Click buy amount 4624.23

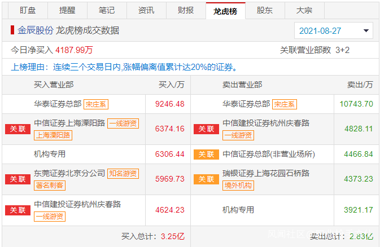(169, 210)
